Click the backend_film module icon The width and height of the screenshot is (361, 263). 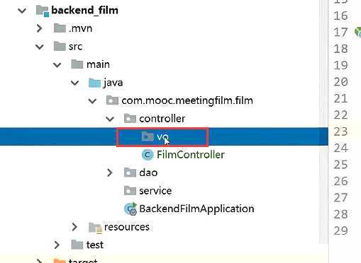coord(43,11)
